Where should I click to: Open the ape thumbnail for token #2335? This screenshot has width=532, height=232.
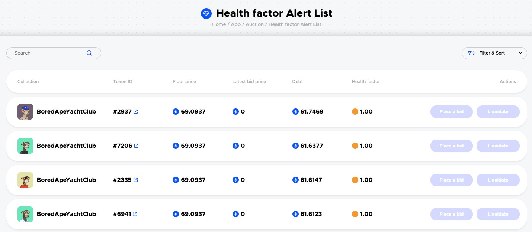tap(25, 180)
